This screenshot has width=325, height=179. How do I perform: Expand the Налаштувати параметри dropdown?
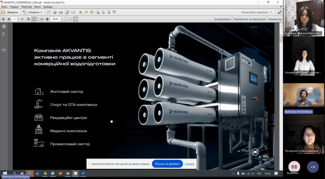(x=271, y=12)
